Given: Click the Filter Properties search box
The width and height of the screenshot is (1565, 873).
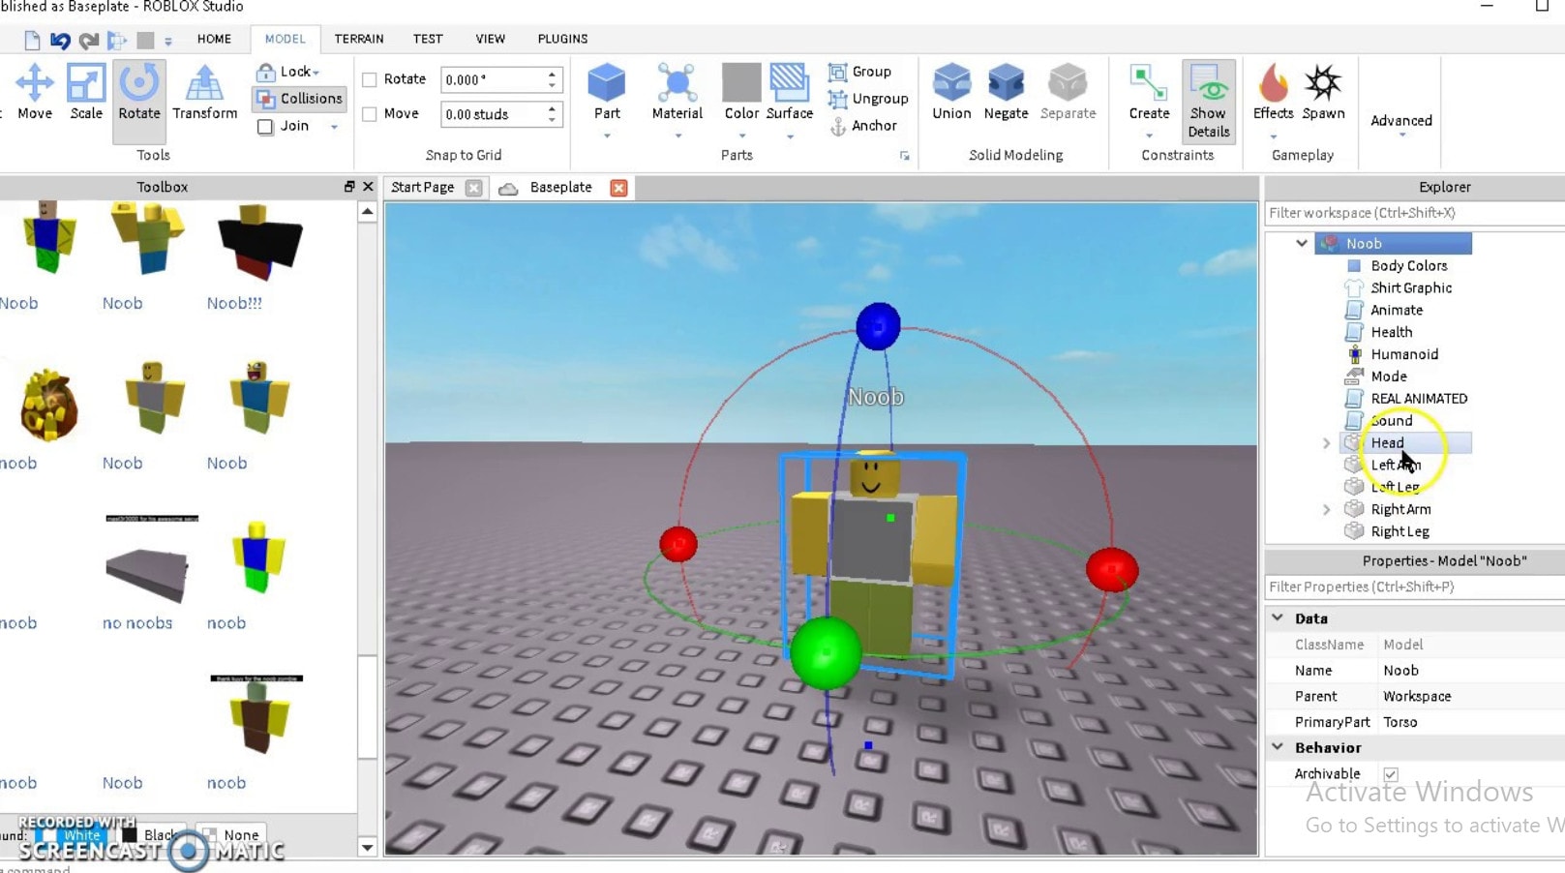Looking at the screenshot, I should [x=1415, y=587].
